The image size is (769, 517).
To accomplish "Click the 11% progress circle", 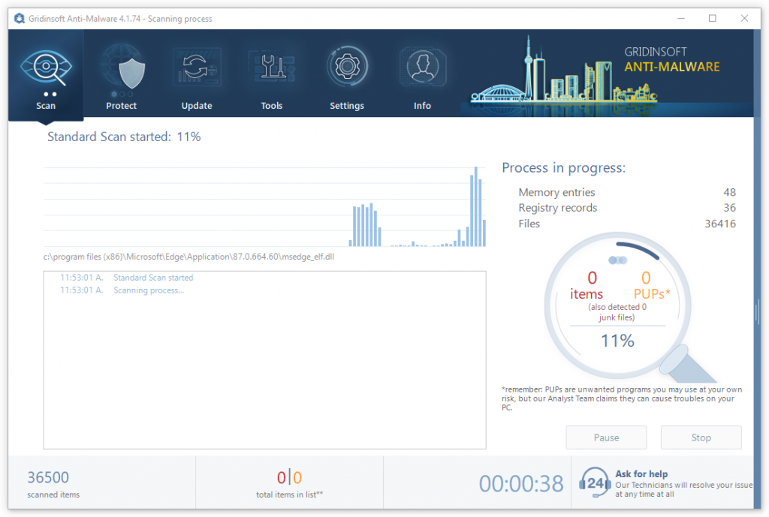I will click(x=618, y=341).
